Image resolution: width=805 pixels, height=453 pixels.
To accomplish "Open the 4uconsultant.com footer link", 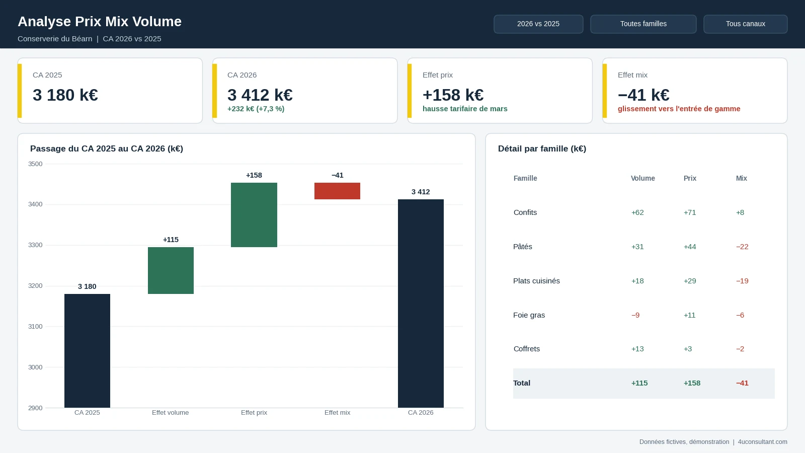I will 763,442.
